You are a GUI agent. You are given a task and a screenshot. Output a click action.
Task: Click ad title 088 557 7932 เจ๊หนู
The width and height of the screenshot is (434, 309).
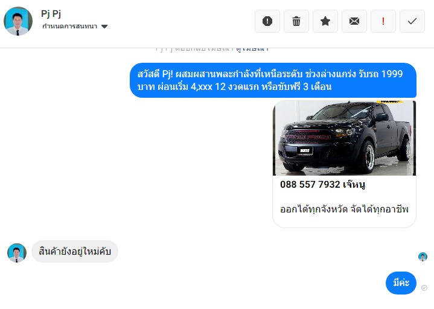click(322, 185)
